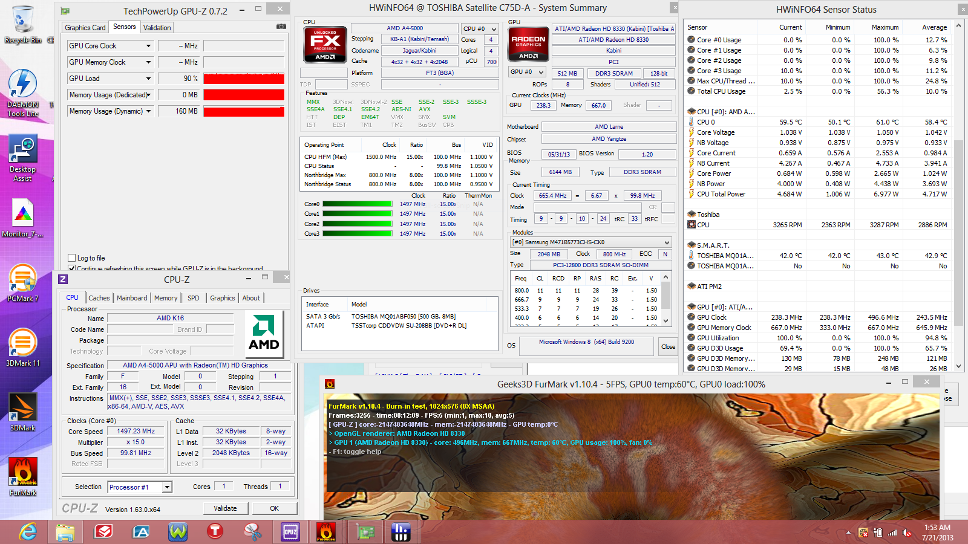The width and height of the screenshot is (968, 544).
Task: Open CPU-Z About tab
Action: [251, 298]
